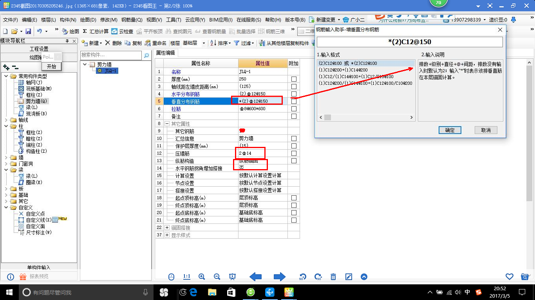Toggle 附加 checkbox for 厚度 row
The width and height of the screenshot is (535, 300).
[294, 79]
